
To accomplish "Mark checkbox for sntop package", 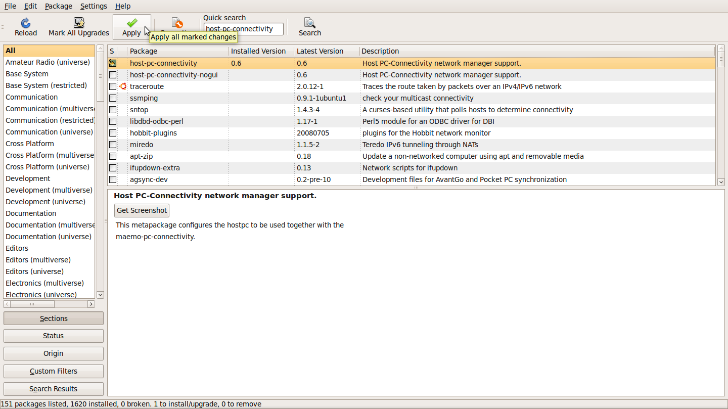I will click(x=113, y=110).
